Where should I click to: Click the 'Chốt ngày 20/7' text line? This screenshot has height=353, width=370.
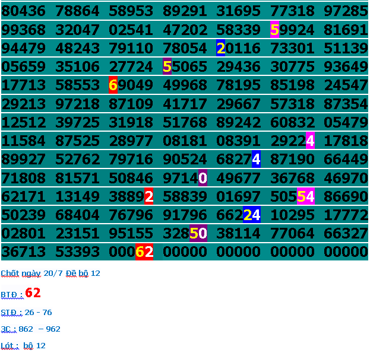pos(50,273)
